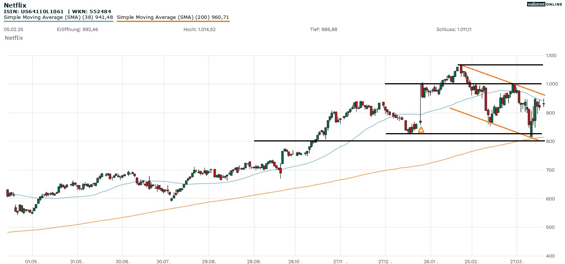Click the Tief: 986,88 value
This screenshot has width=565, height=264.
click(323, 29)
